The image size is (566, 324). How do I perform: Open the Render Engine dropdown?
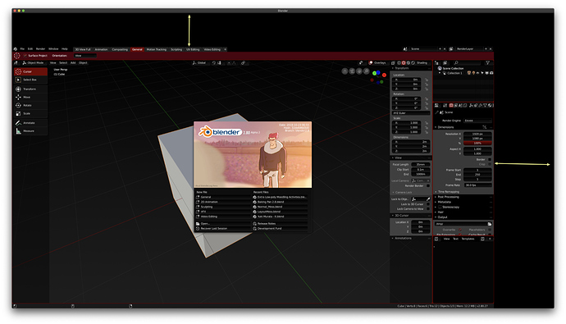(x=477, y=121)
